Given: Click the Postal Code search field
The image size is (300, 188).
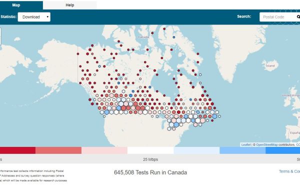Looking at the screenshot, I should 278,17.
